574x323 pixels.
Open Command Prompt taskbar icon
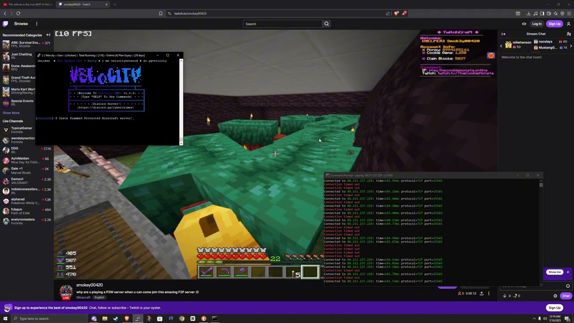click(214, 319)
